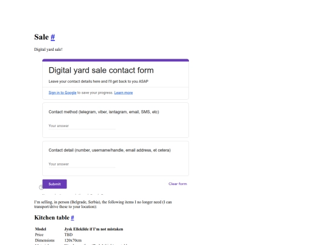Click the small round icon beside Submit

[41, 188]
